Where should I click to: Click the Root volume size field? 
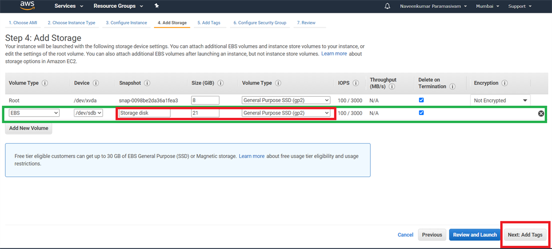coord(205,100)
